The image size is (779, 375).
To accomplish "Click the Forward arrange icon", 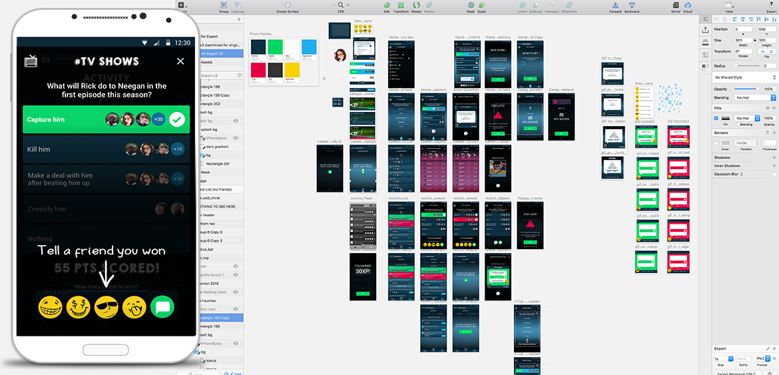I will (615, 5).
